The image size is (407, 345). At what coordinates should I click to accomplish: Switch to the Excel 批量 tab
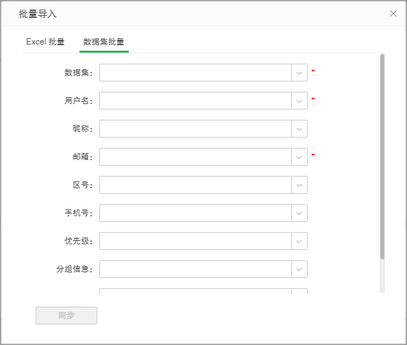pyautogui.click(x=45, y=42)
